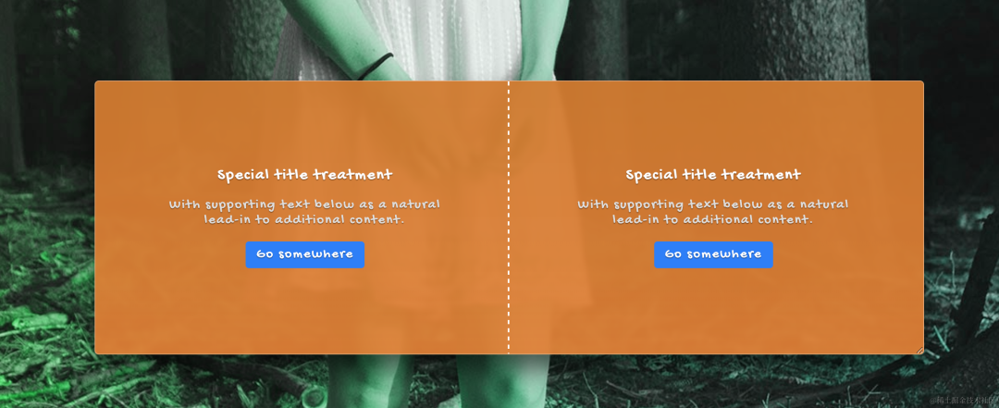Click the black wristband on the girl's arm
999x408 pixels.
[376, 66]
